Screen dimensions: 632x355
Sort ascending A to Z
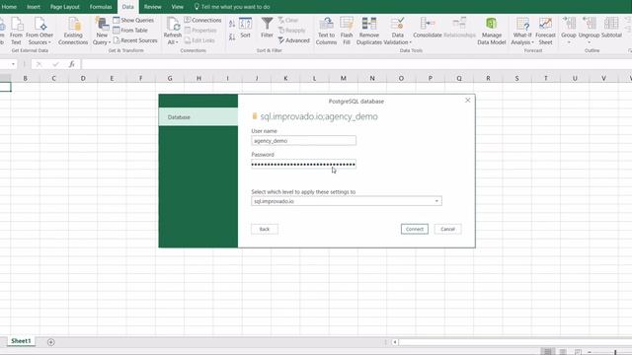(x=232, y=24)
